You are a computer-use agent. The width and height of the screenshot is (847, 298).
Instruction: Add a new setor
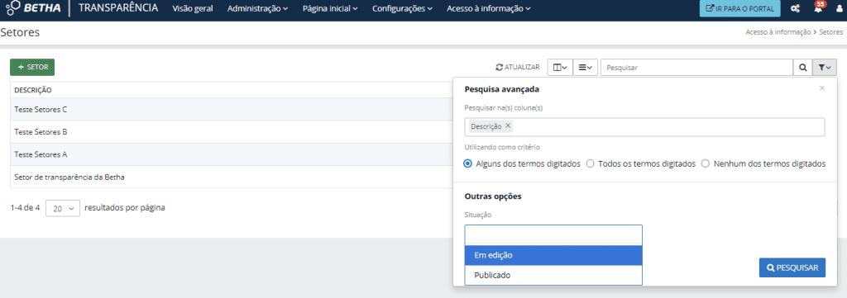pos(32,68)
